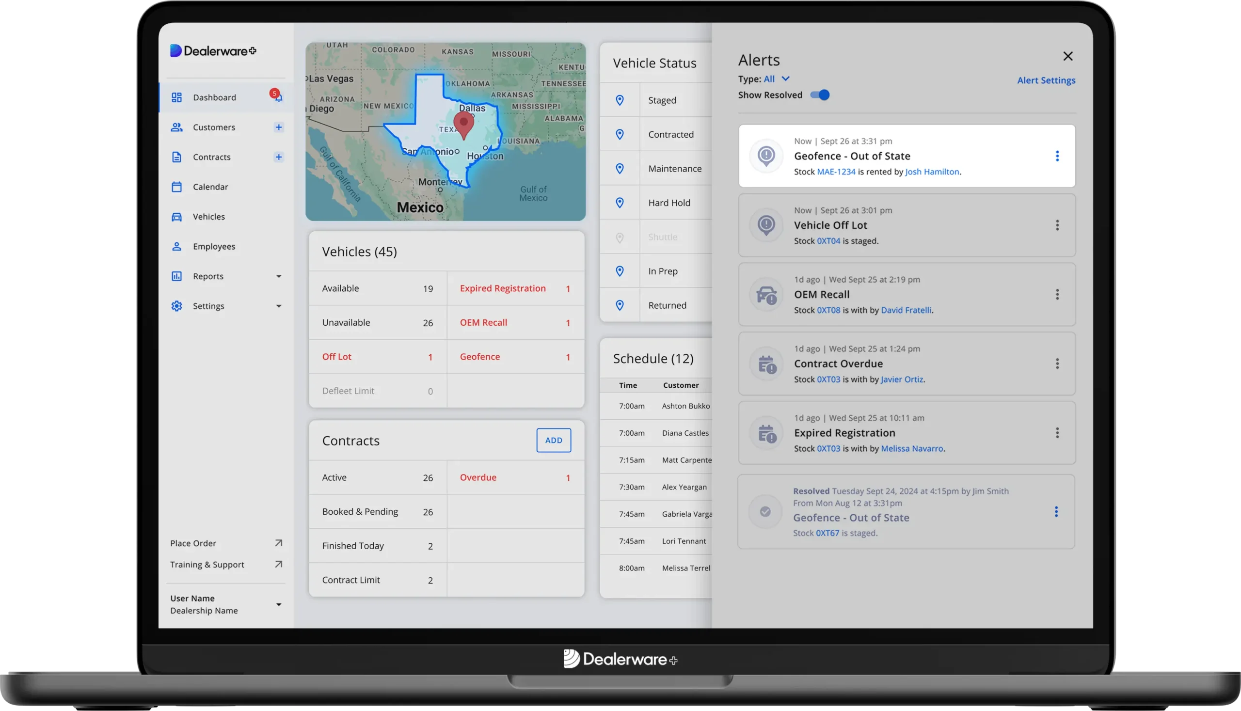Viewport: 1241px width, 711px height.
Task: Open stock MAE-1234 link in alert
Action: click(x=836, y=172)
